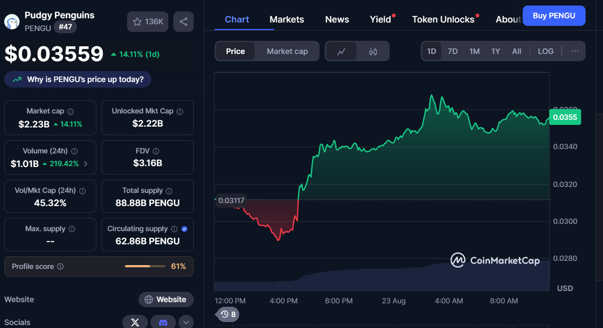Screen dimensions: 603x328
Task: Open 'Why is PENGU's price up today?'
Action: click(x=78, y=79)
